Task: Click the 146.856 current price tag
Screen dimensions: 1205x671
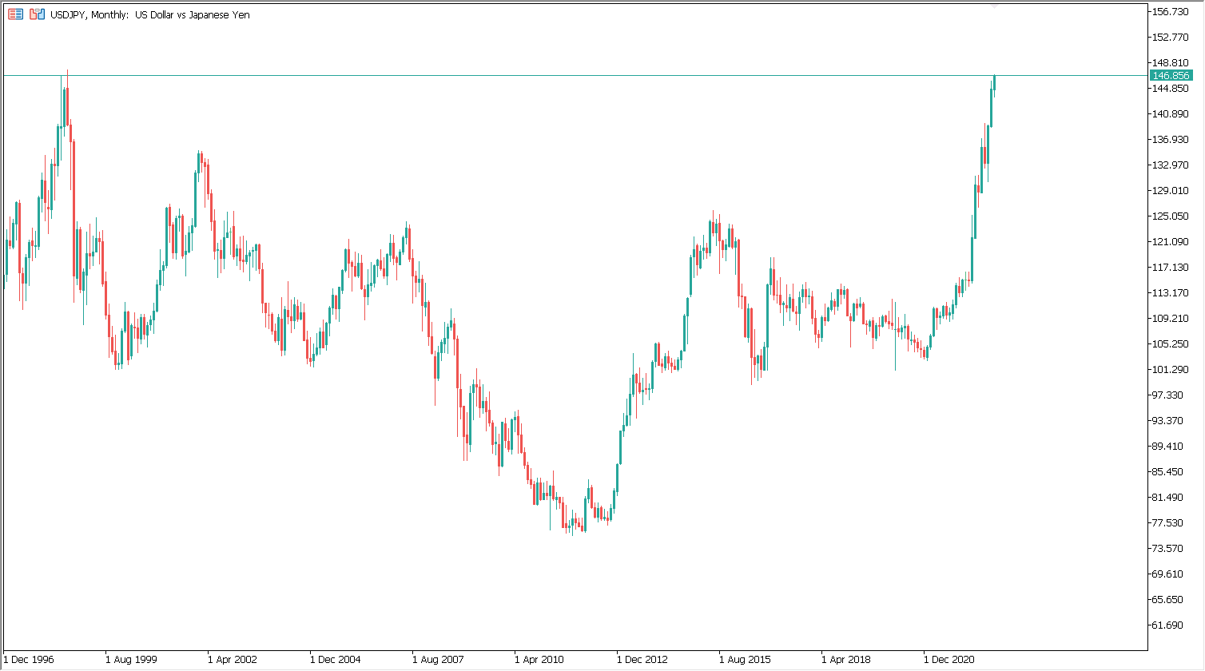Action: (x=1171, y=75)
